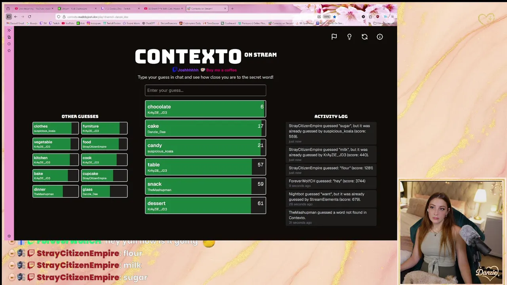
Task: Open the history clock sidebar icon
Action: click(9, 44)
